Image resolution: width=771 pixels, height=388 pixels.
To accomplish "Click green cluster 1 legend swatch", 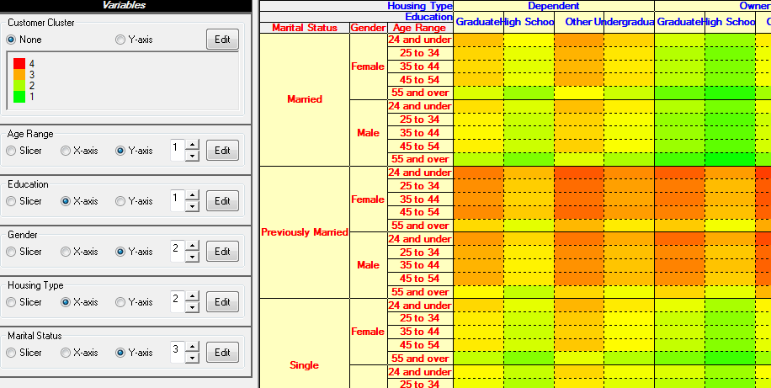I will pos(19,97).
